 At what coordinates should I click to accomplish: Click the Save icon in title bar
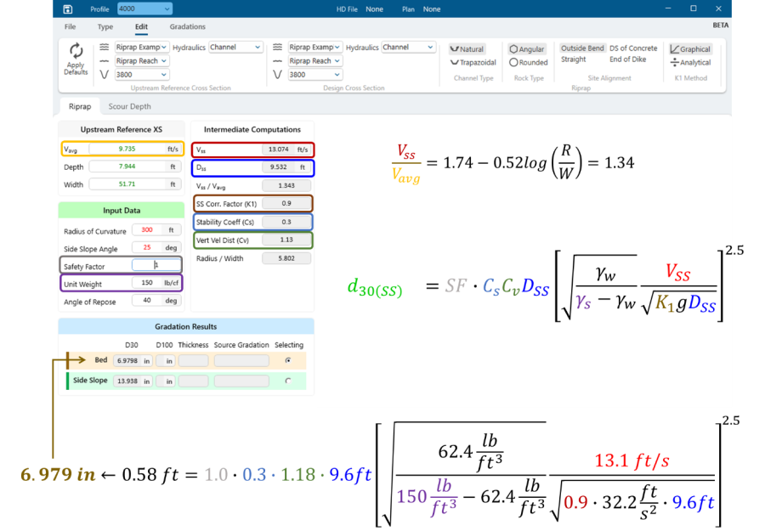(x=67, y=8)
